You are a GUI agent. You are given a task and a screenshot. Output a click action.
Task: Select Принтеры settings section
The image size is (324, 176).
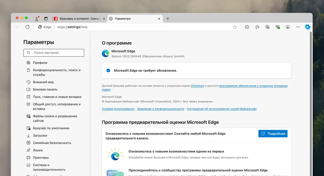point(41,158)
